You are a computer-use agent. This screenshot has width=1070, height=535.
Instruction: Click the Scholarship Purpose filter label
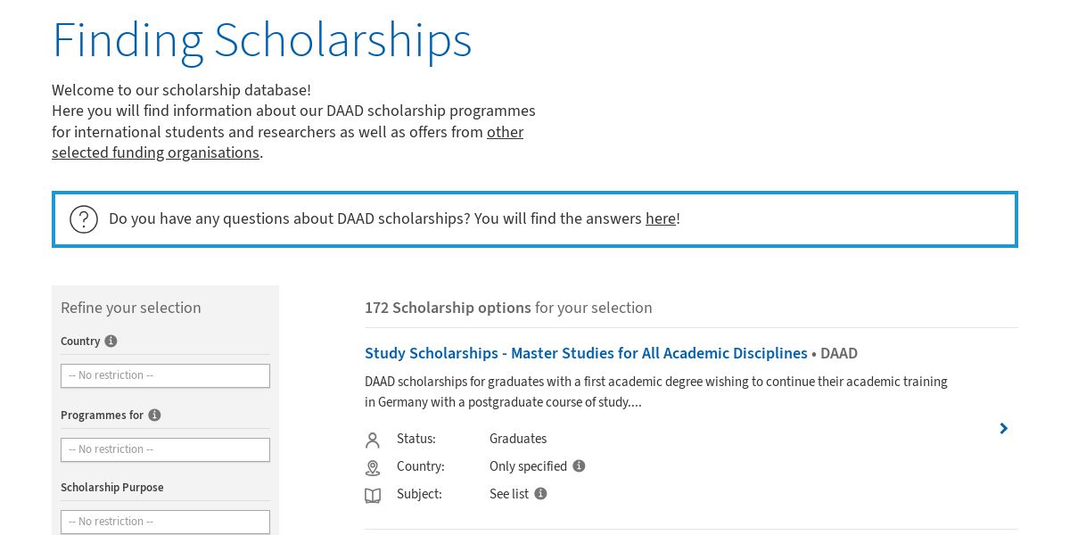tap(112, 488)
